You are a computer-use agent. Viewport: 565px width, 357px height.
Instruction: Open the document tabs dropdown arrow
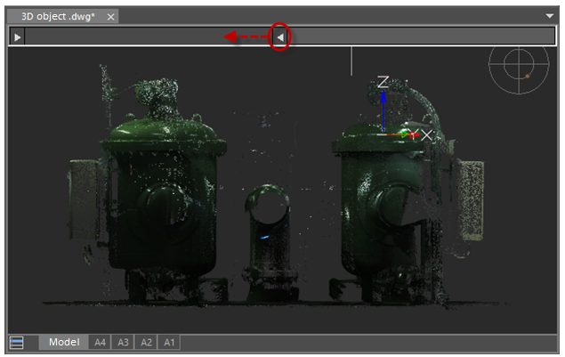[549, 16]
